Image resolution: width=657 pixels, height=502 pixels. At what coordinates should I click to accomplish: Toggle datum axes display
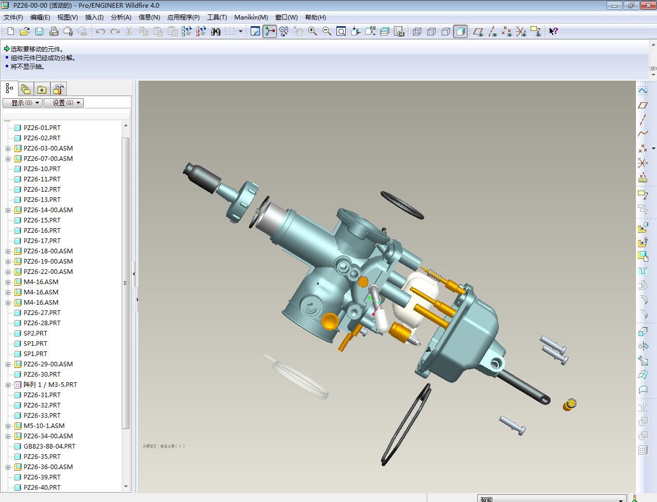pyautogui.click(x=493, y=31)
